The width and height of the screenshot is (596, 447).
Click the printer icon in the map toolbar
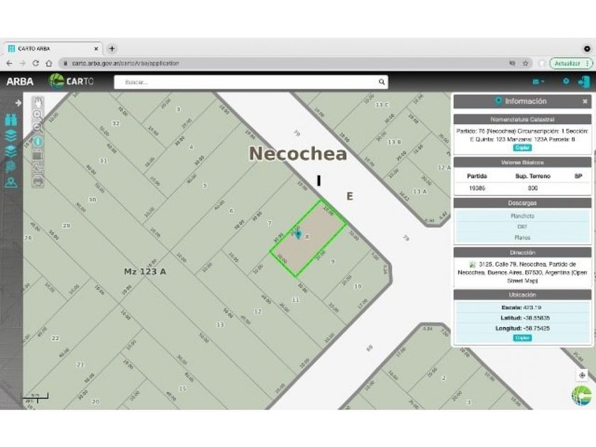[37, 182]
